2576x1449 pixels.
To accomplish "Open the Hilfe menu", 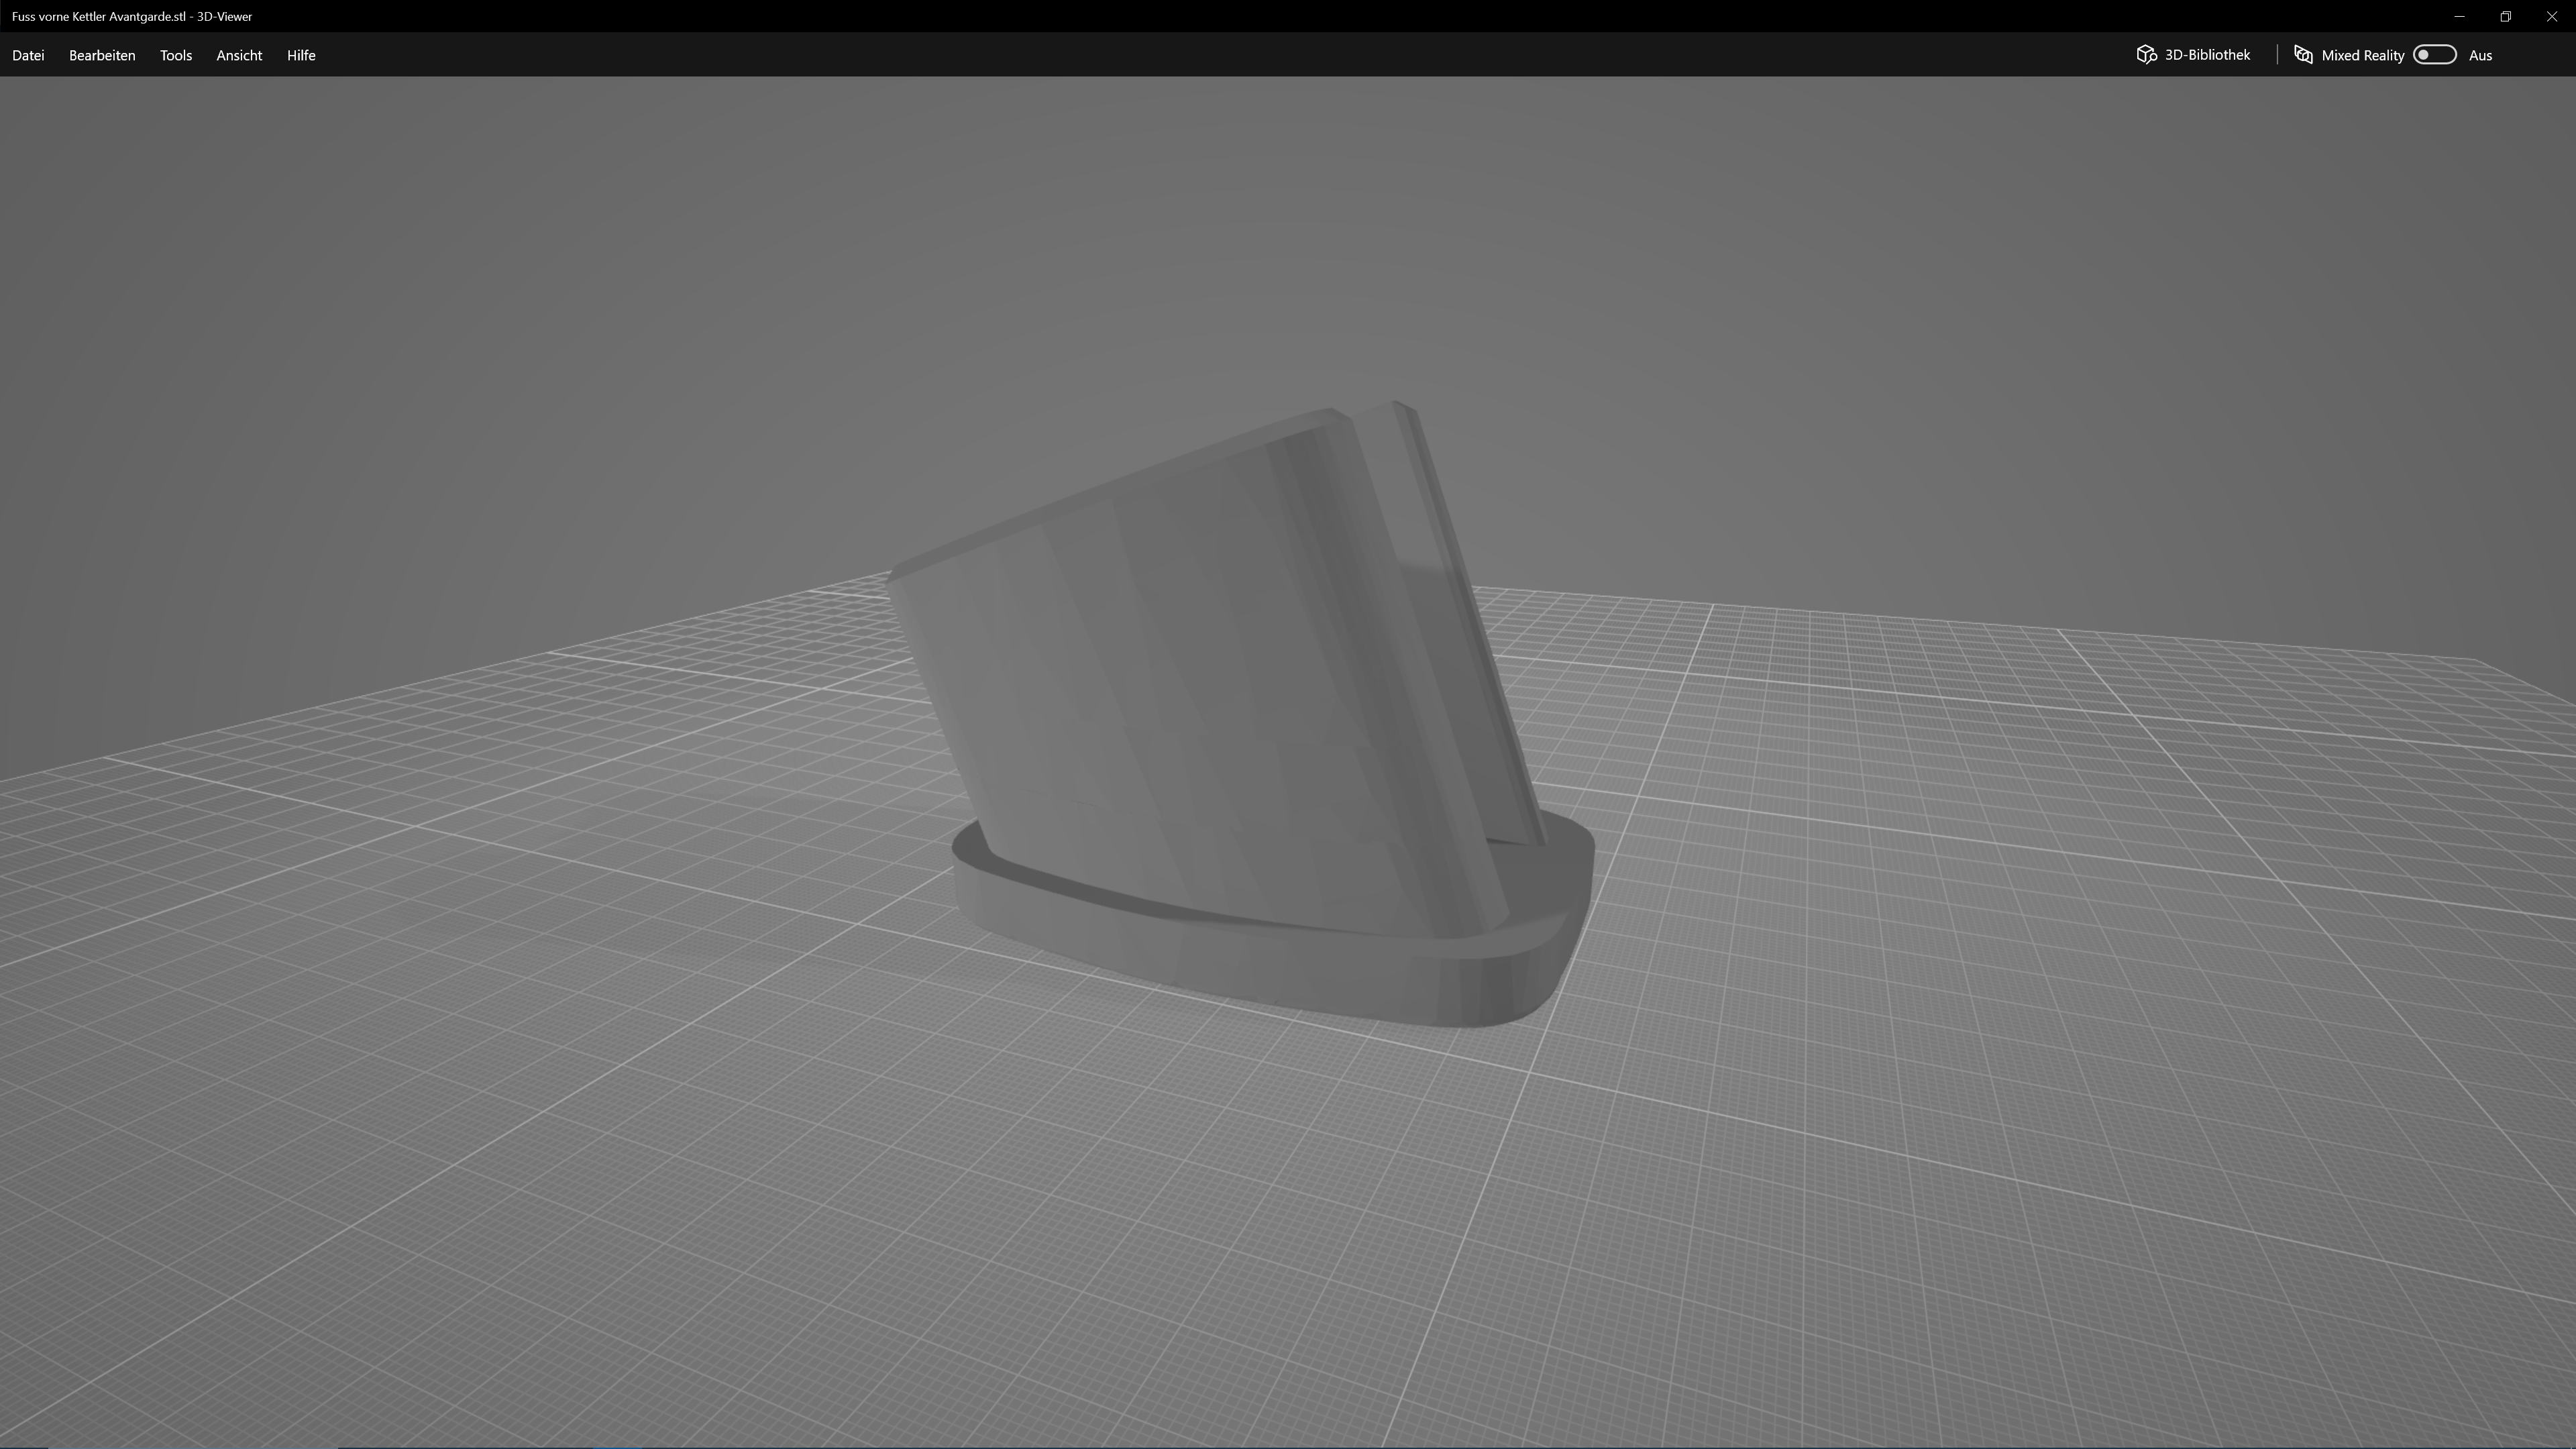I will [x=301, y=55].
